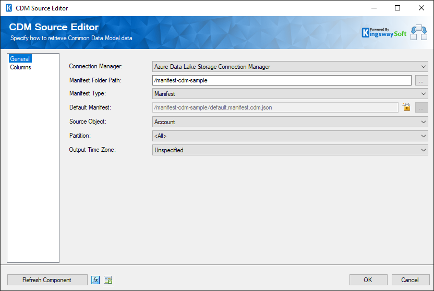
Task: Open the expression editor fx icon
Action: [x=95, y=280]
